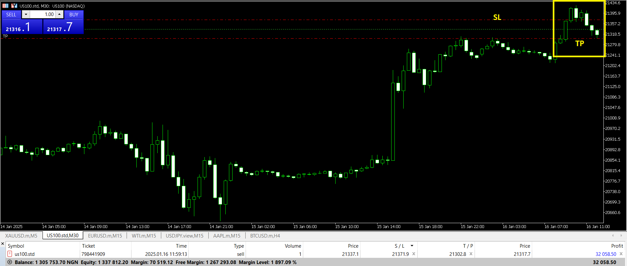Click the One Click Trading panel icon
Image resolution: width=627 pixels, height=266 pixels.
[6, 6]
